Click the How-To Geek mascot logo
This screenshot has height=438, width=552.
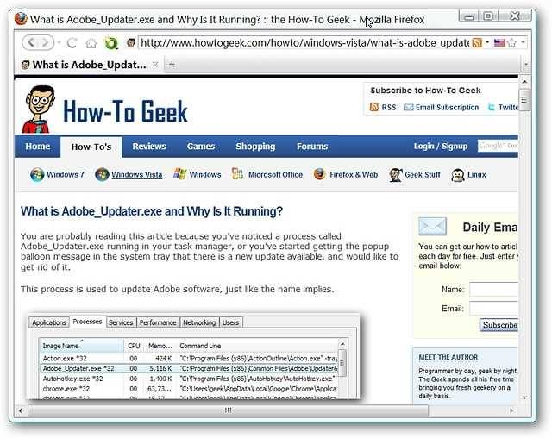click(x=39, y=109)
